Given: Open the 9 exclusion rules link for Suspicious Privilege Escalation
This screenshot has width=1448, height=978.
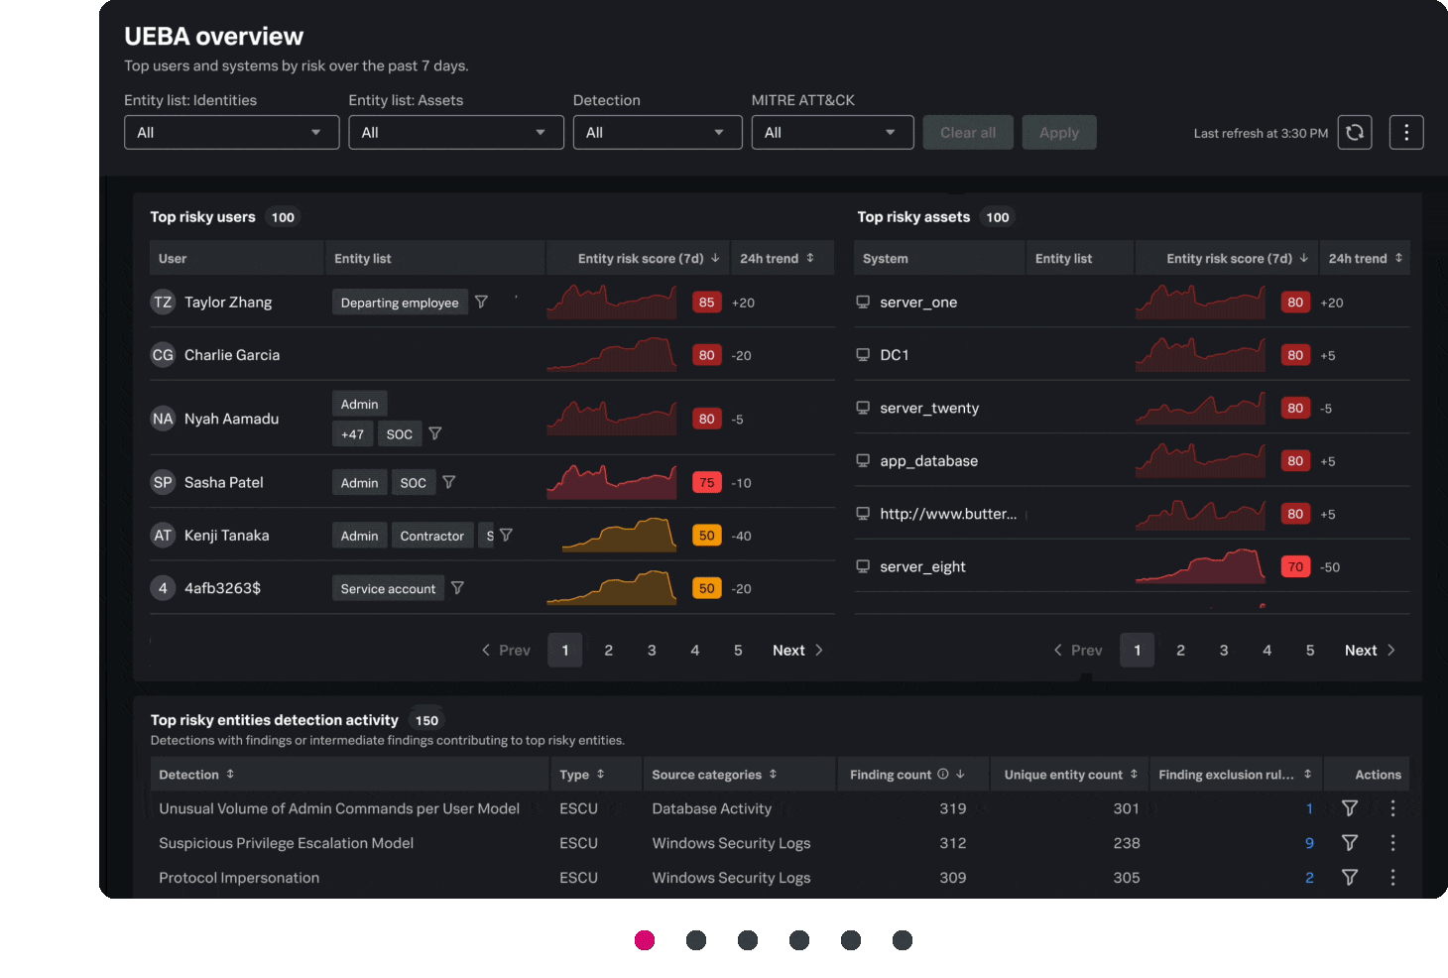Looking at the screenshot, I should (x=1309, y=842).
